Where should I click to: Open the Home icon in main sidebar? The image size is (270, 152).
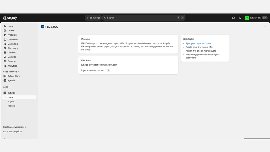click(5, 26)
